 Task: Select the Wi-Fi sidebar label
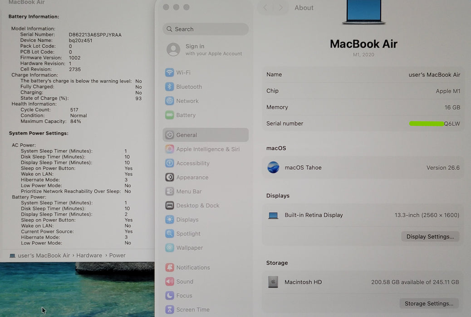click(x=183, y=72)
